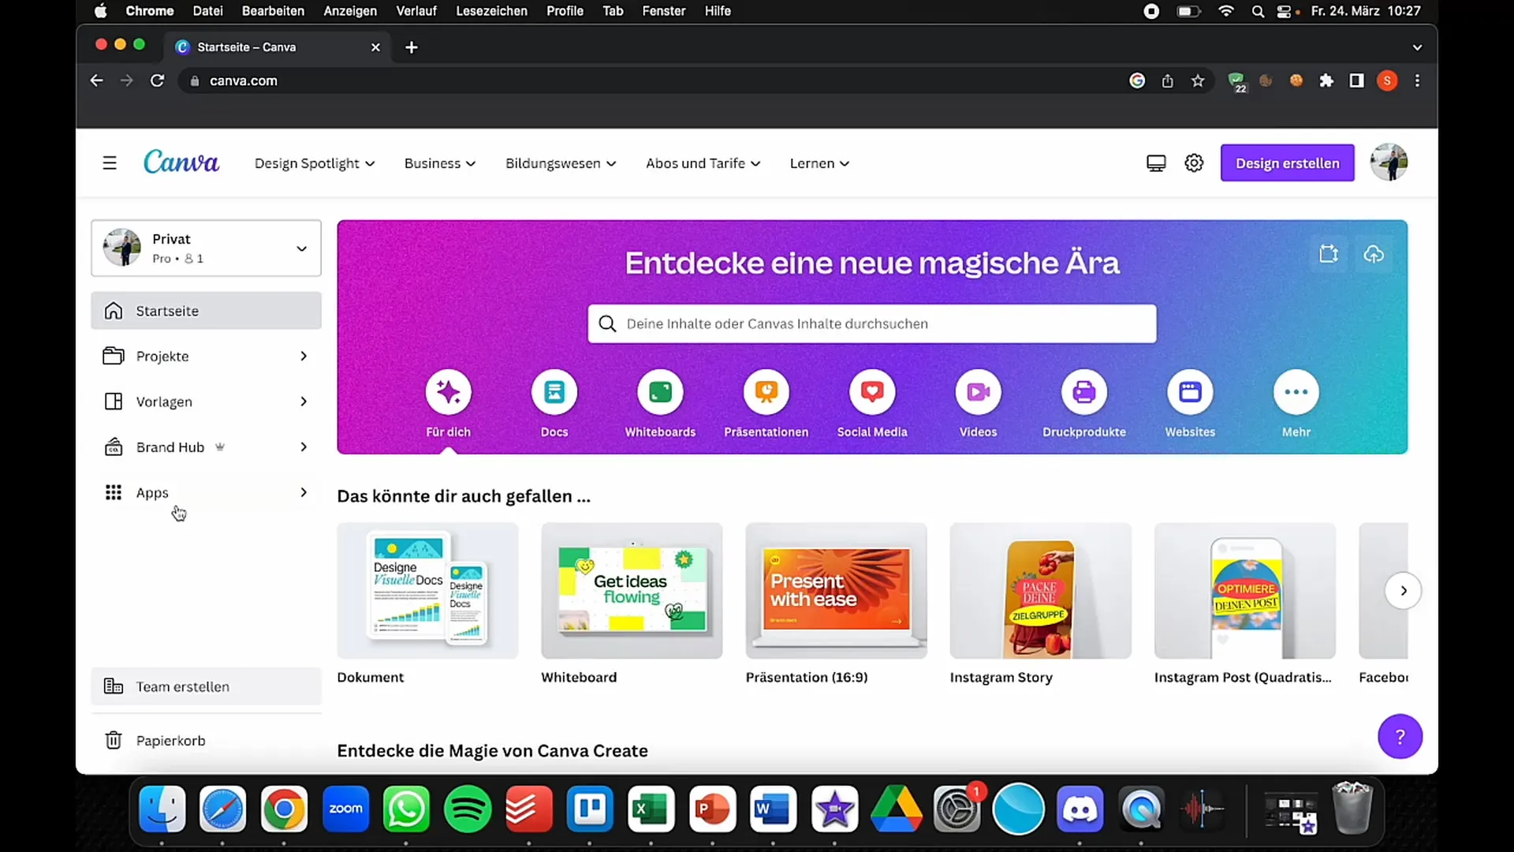Expand the Apps sidebar section
The height and width of the screenshot is (852, 1514).
tap(304, 492)
